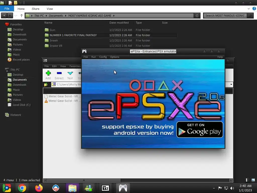Click the 7-Zip title bar icon

point(45,61)
